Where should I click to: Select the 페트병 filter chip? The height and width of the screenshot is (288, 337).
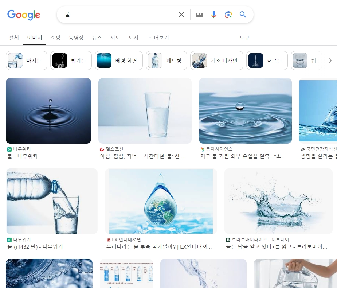click(x=166, y=61)
